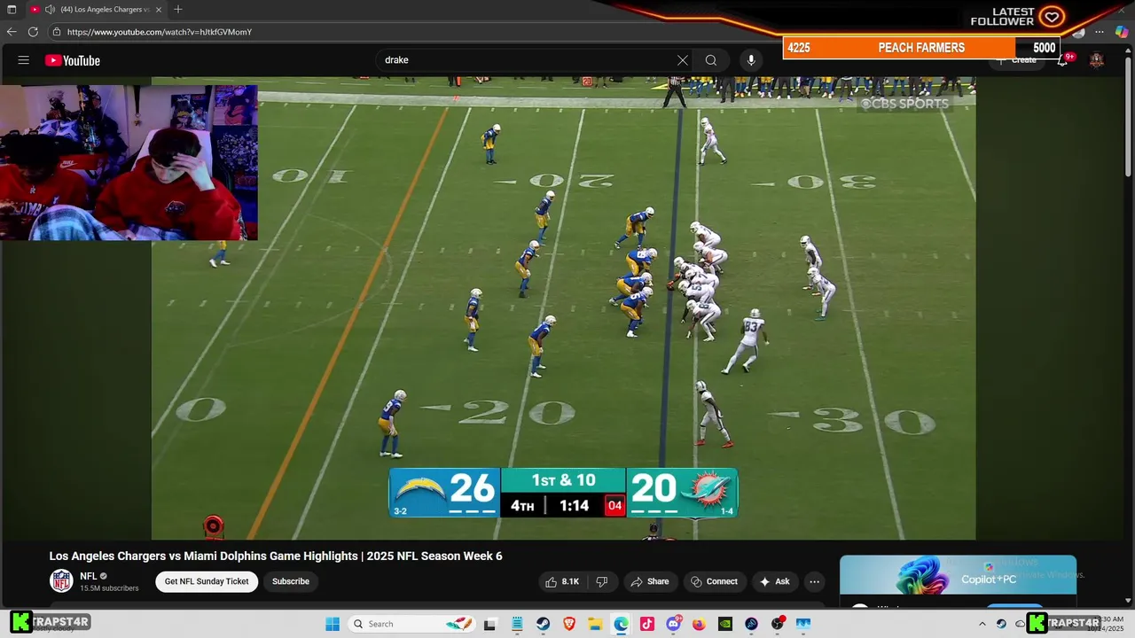Launch Steam from the taskbar
Viewport: 1135px width, 638px height.
coord(543,624)
